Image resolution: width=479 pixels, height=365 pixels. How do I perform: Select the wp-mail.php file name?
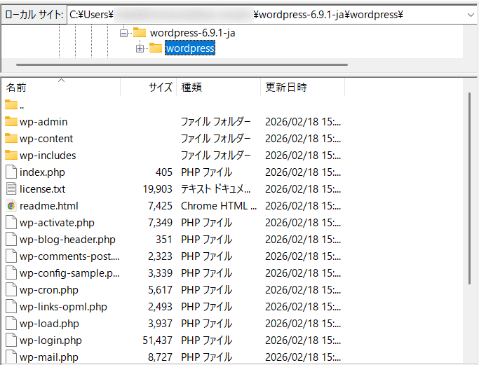click(x=49, y=357)
